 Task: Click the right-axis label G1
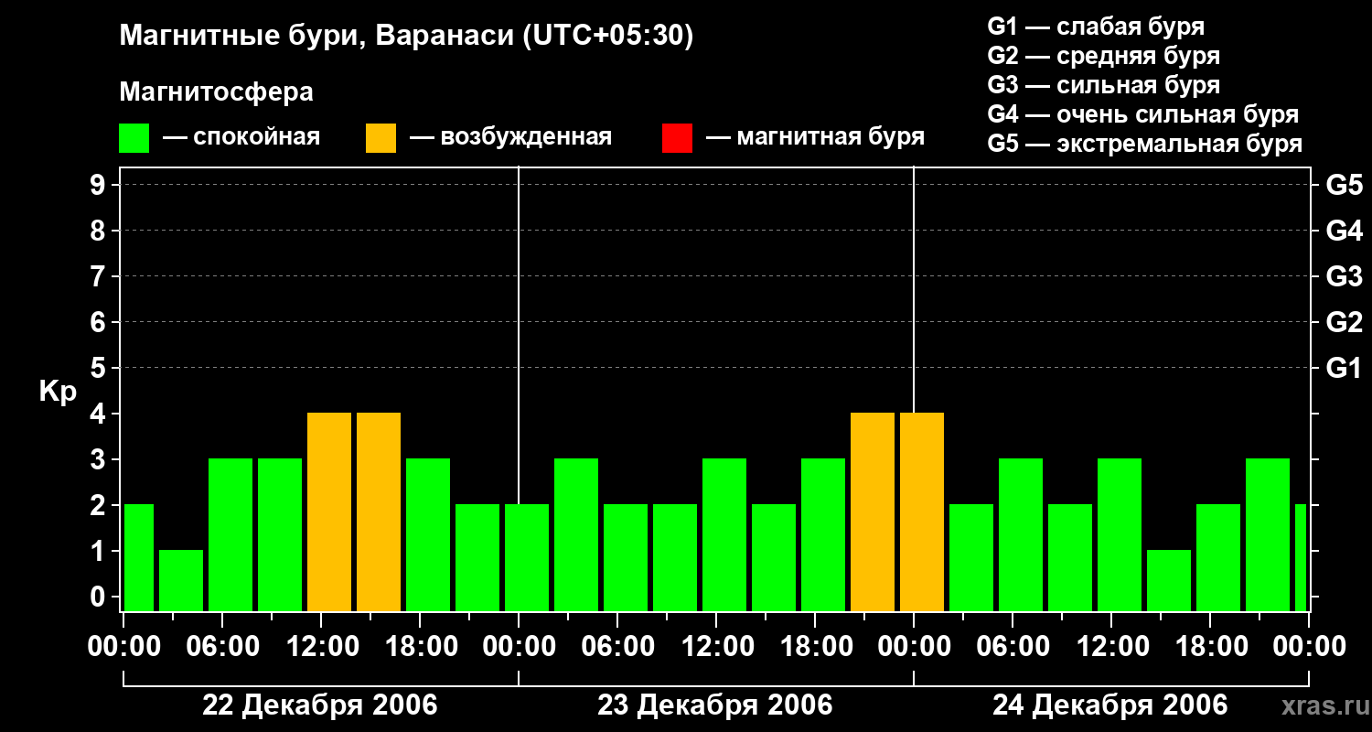tap(1344, 368)
